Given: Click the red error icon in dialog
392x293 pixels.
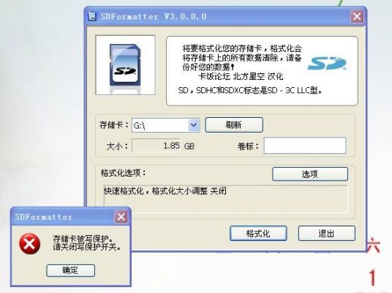Looking at the screenshot, I should click(29, 243).
